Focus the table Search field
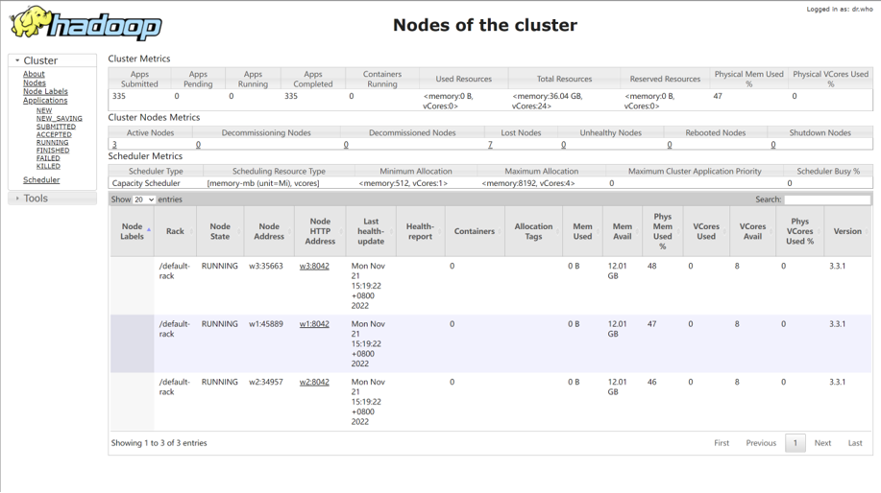The image size is (881, 493). (827, 200)
